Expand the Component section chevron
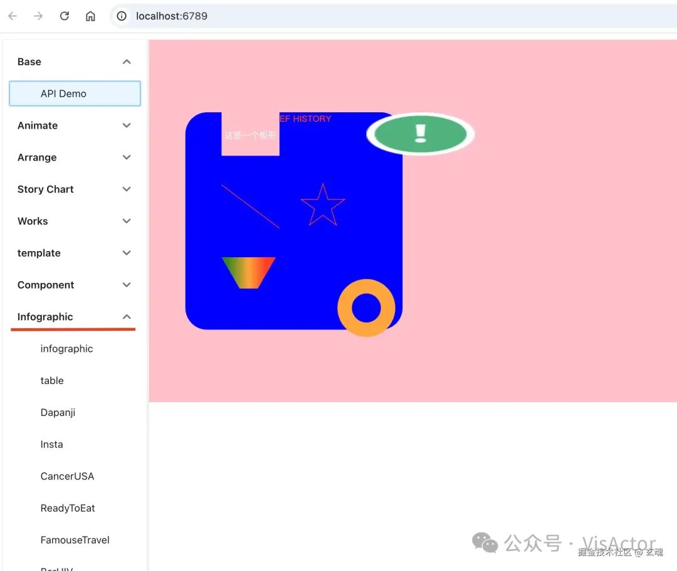 coord(127,285)
